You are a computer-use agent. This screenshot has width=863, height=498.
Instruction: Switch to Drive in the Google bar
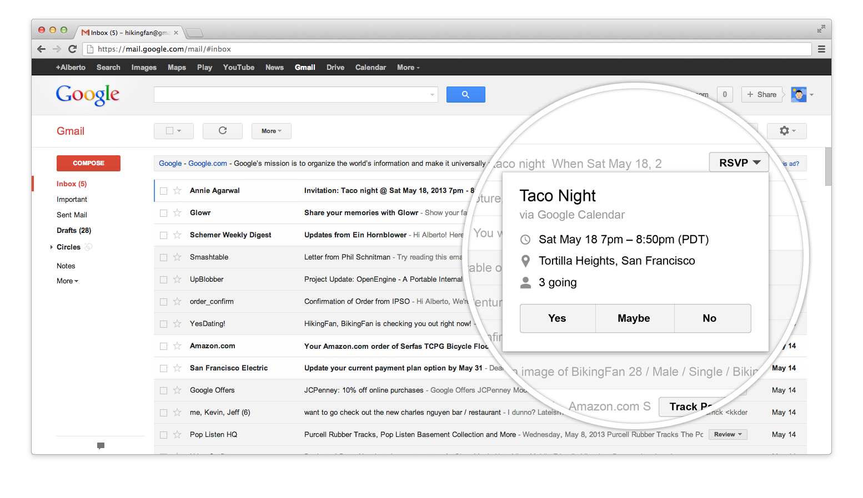335,68
